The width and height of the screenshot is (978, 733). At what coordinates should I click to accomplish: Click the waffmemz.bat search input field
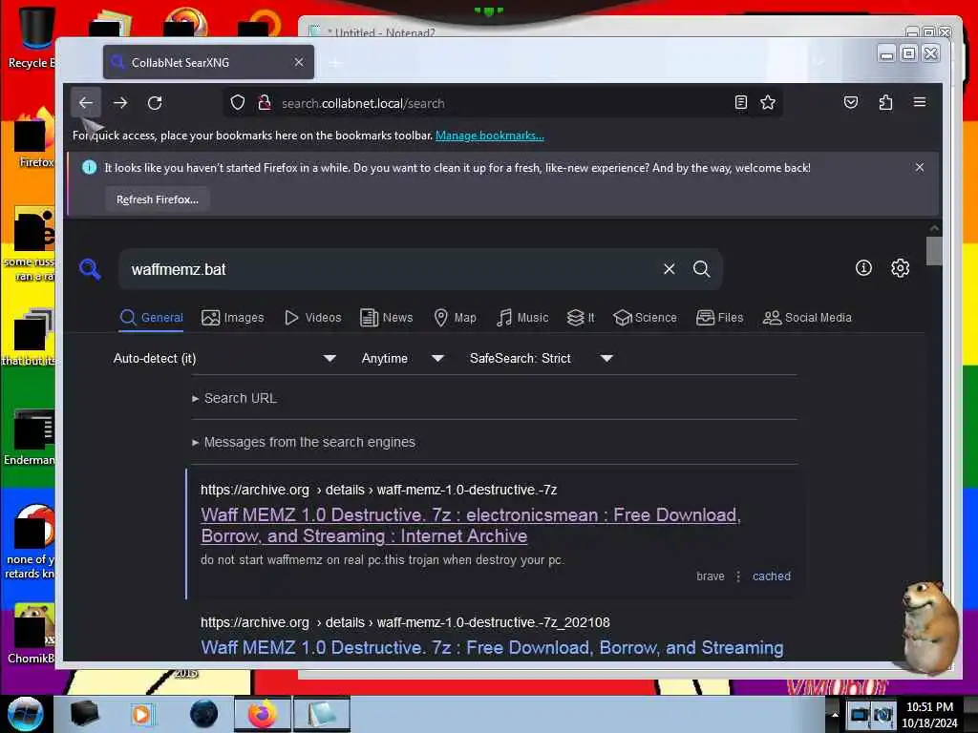[x=390, y=269]
